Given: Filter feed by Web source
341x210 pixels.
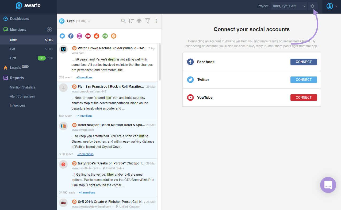Looking at the screenshot, I should [x=114, y=36].
